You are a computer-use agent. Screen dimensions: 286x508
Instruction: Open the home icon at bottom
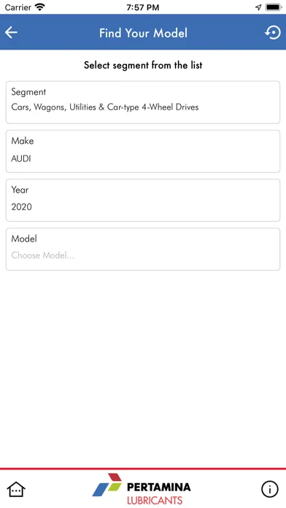(16, 489)
